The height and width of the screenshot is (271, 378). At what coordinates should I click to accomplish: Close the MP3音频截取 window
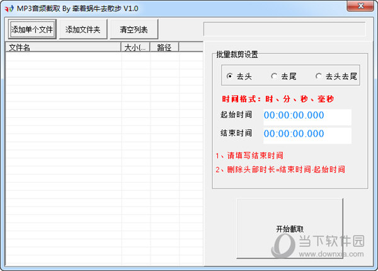pos(360,6)
